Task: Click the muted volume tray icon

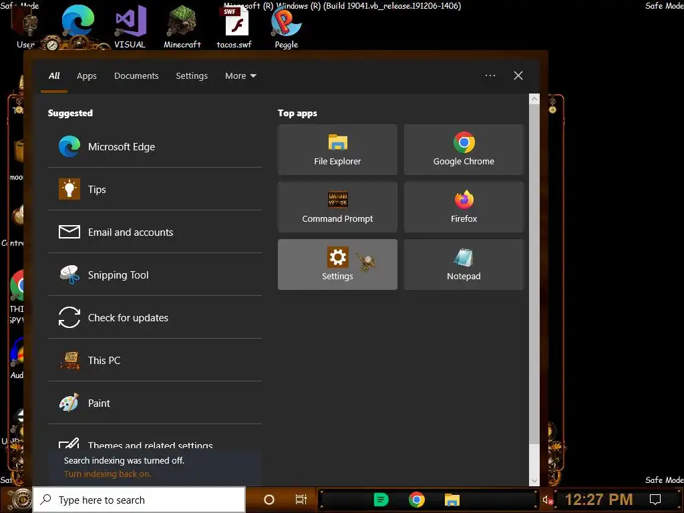Action: pyautogui.click(x=548, y=500)
